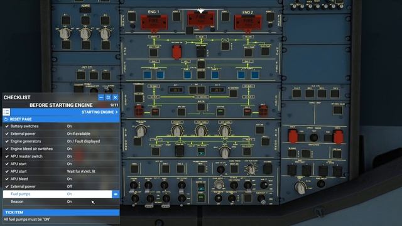Untick External power 'Off' checkmark

point(7,186)
